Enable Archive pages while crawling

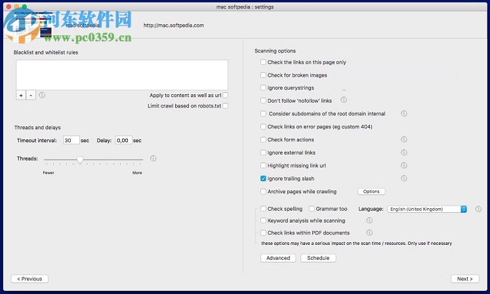[263, 191]
